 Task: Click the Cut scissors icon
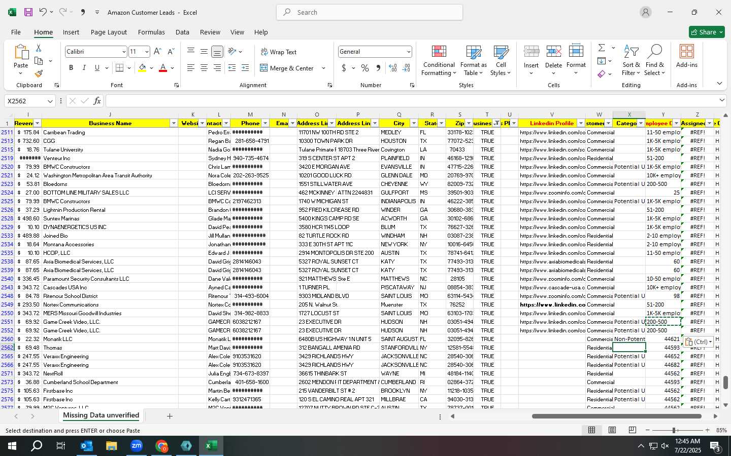[39, 48]
